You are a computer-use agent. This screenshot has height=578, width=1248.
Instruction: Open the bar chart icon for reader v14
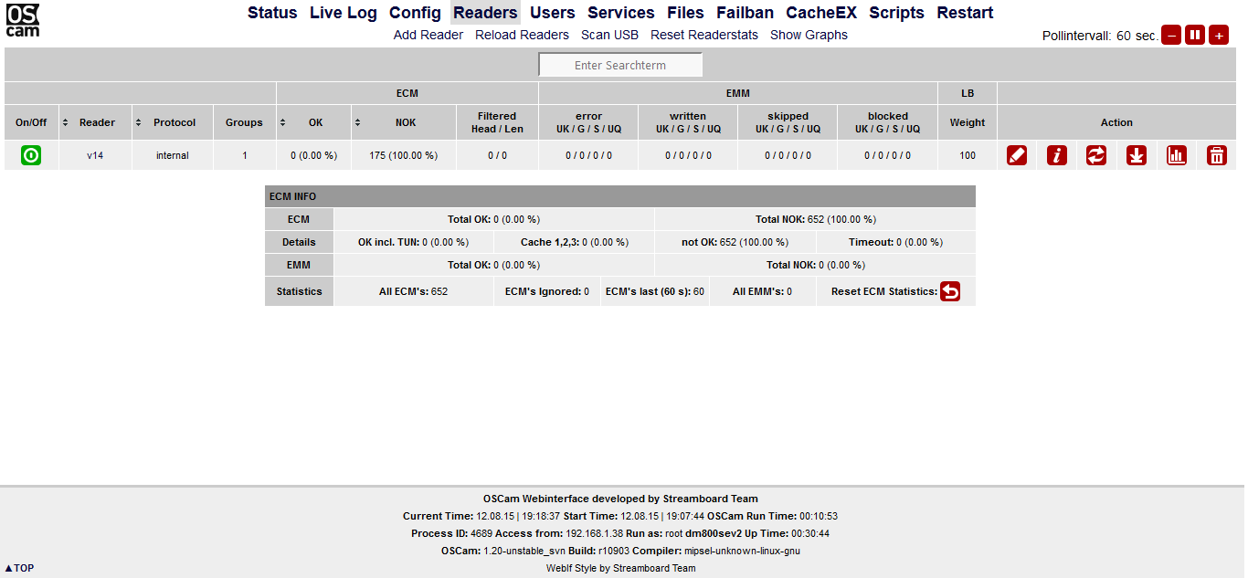1177,155
